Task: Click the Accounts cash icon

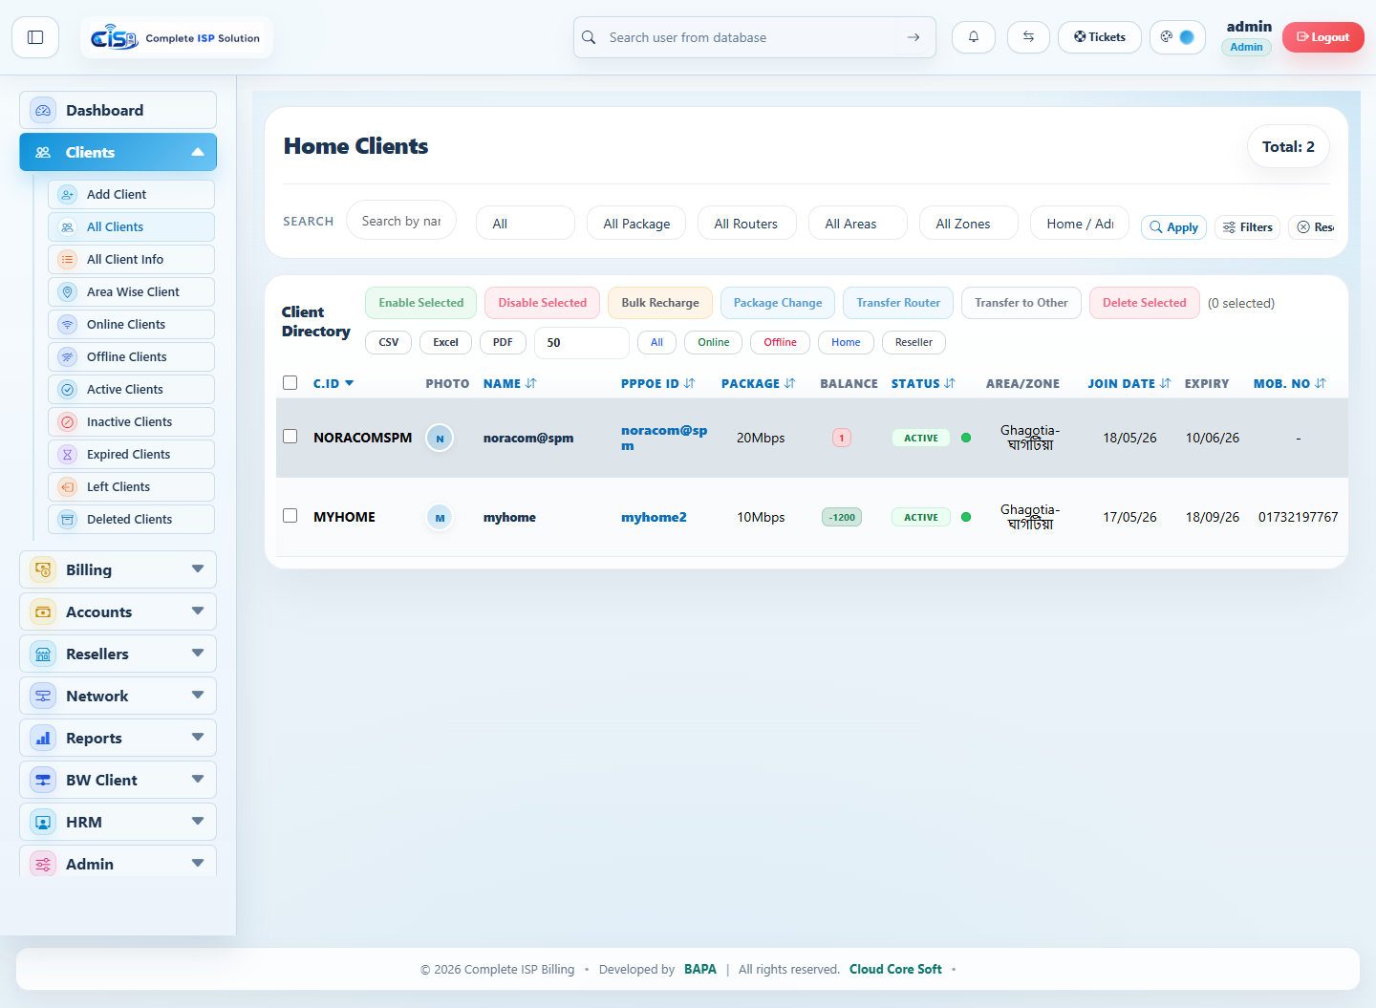Action: pos(43,612)
